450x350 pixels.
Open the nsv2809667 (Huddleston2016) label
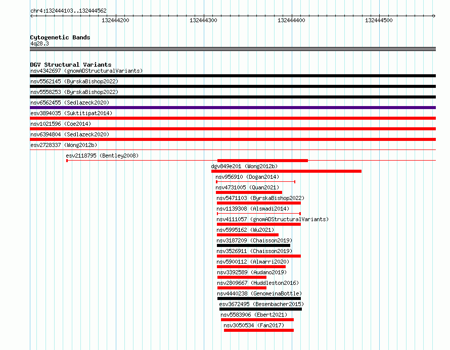[x=258, y=283]
